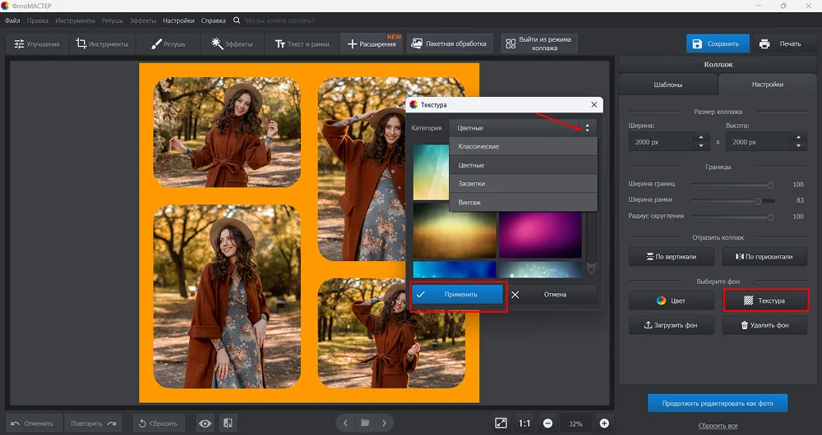The height and width of the screenshot is (435, 822).
Task: Click the search field 'Что вы хотите сделать?'
Action: (x=279, y=21)
